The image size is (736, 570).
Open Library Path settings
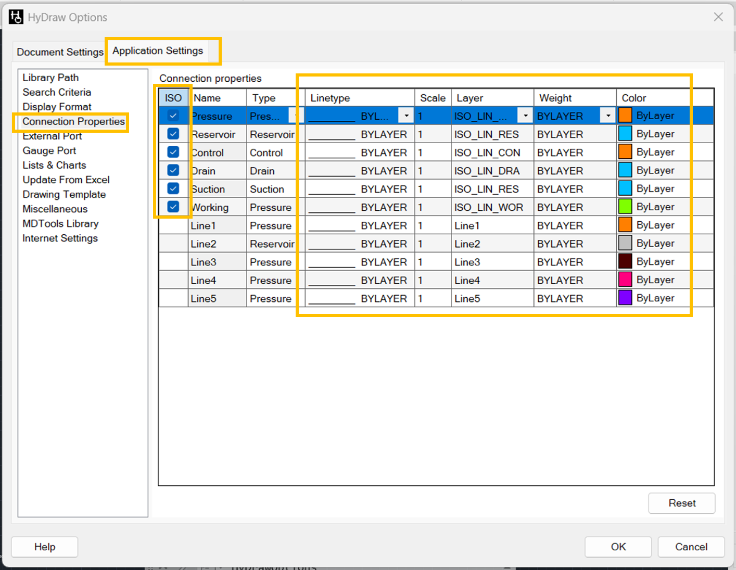click(x=50, y=78)
